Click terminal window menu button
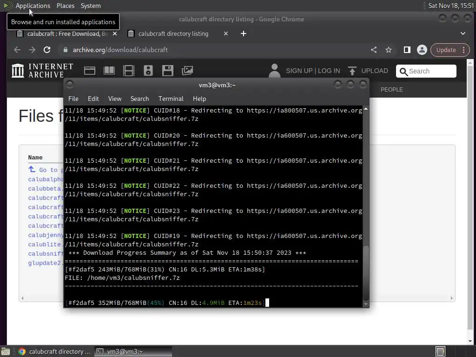Viewport: 476px width, 357px height. click(x=70, y=85)
